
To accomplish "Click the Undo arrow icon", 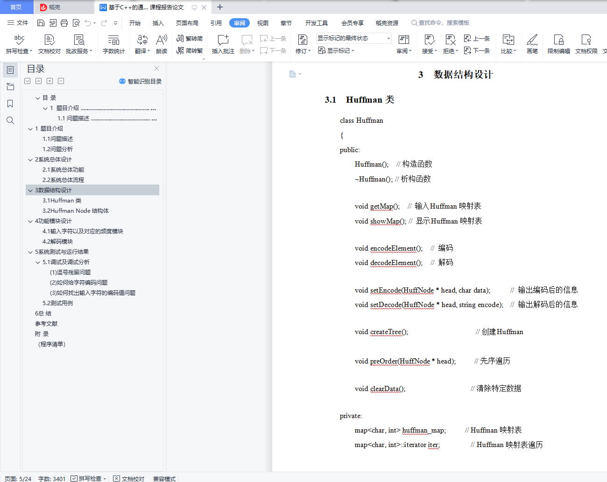I will (88, 23).
